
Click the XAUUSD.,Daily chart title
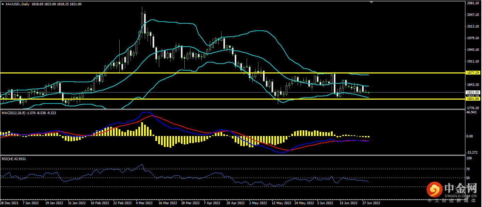coord(18,4)
